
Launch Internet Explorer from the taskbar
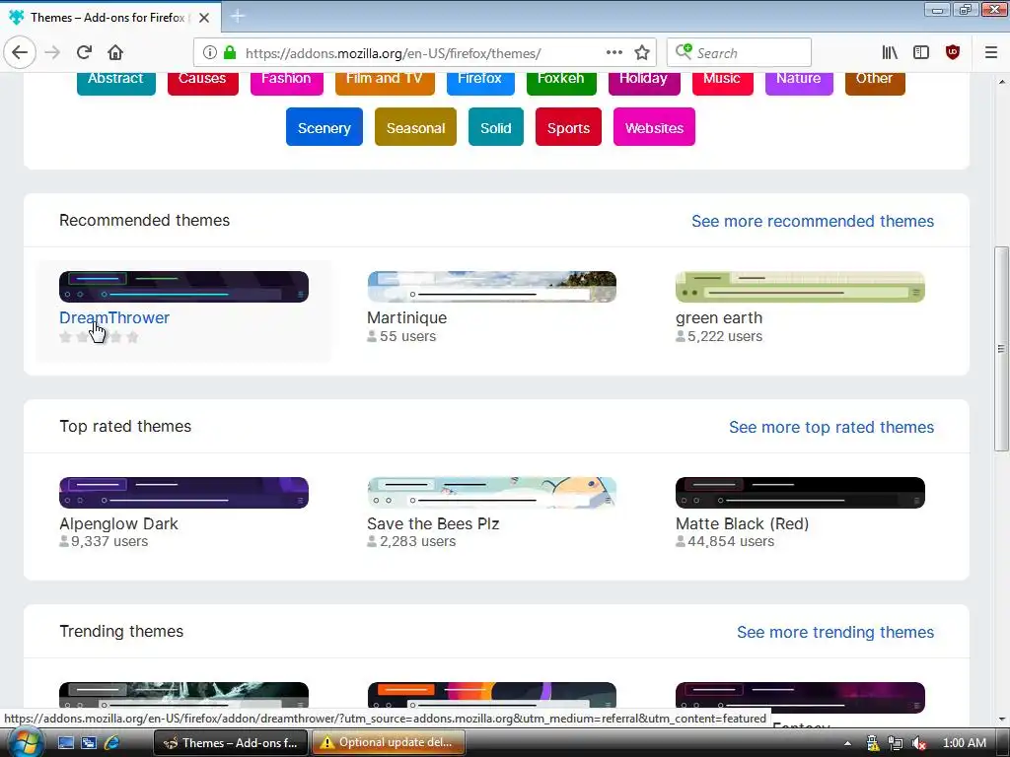(112, 743)
